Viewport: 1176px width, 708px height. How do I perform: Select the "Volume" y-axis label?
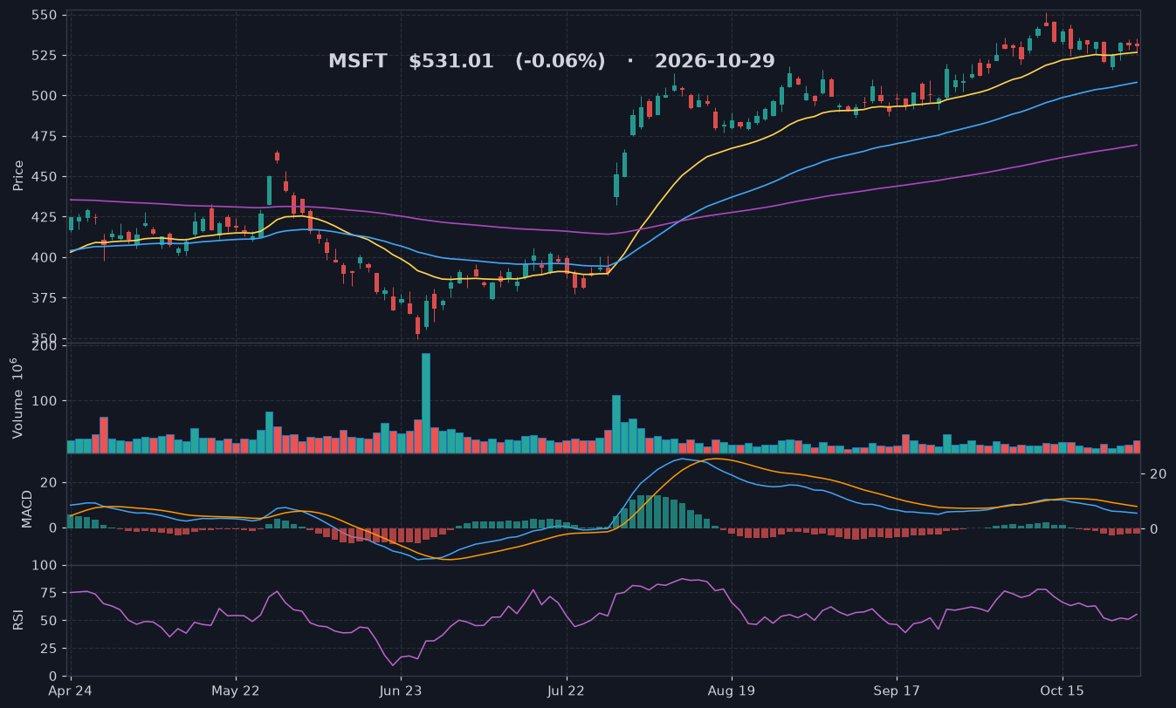coord(17,398)
